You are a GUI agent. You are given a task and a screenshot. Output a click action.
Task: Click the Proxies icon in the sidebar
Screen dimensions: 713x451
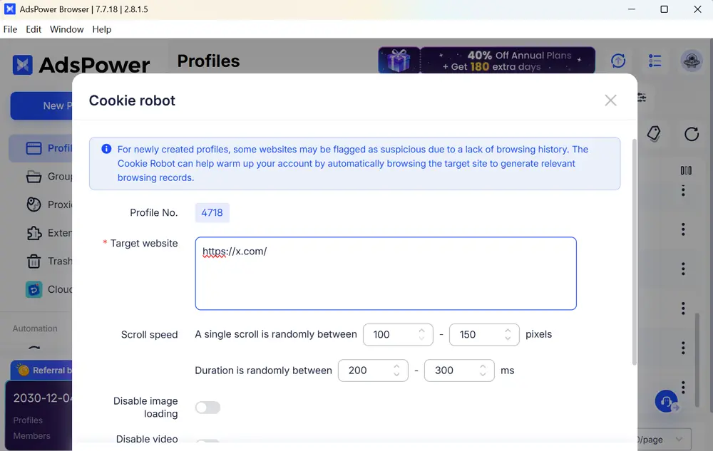tap(34, 204)
